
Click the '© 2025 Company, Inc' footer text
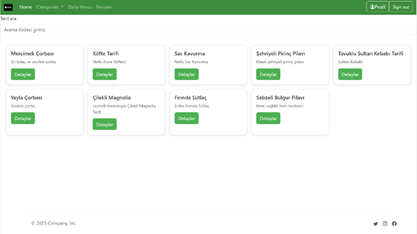[54, 224]
